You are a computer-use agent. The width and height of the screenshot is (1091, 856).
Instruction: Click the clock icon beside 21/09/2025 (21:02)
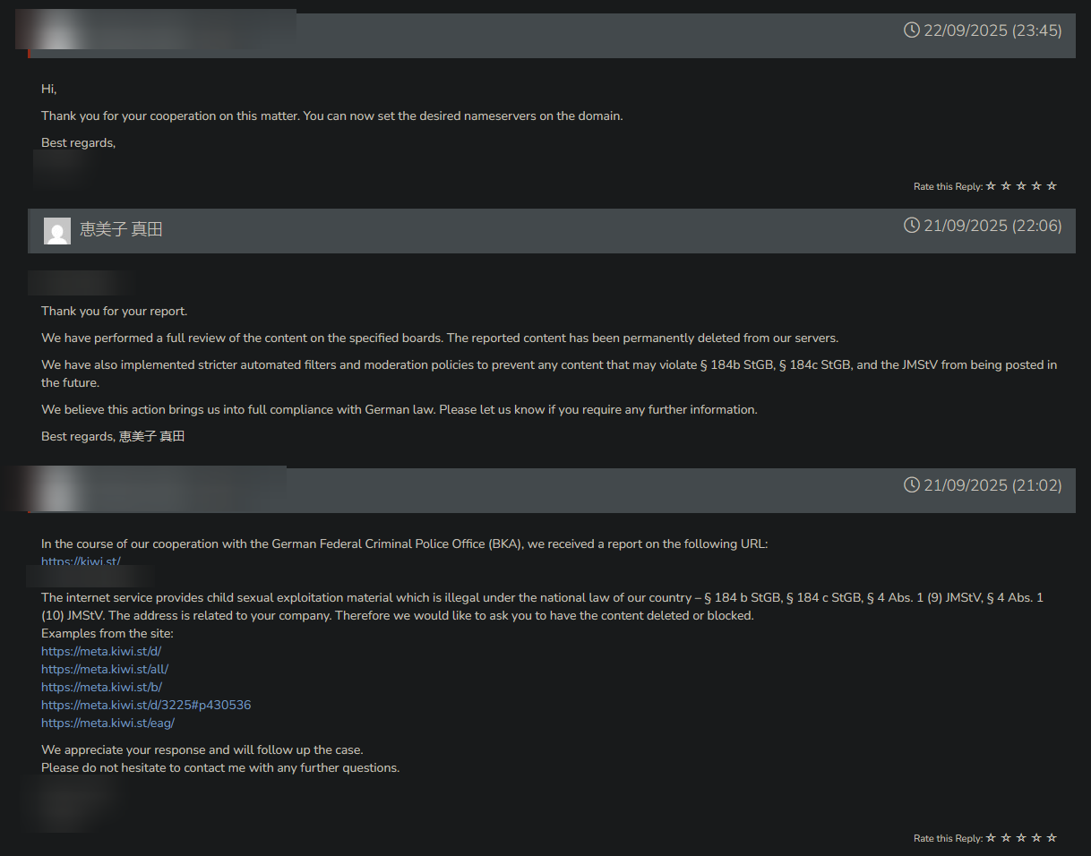coord(912,484)
